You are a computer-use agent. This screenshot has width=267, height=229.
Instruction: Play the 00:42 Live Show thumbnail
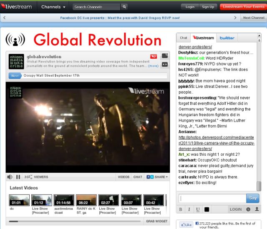click(x=154, y=200)
